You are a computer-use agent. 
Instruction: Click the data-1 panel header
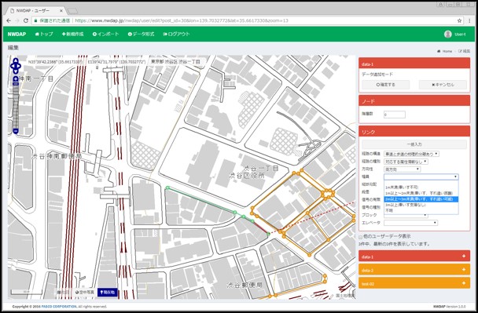click(414, 64)
